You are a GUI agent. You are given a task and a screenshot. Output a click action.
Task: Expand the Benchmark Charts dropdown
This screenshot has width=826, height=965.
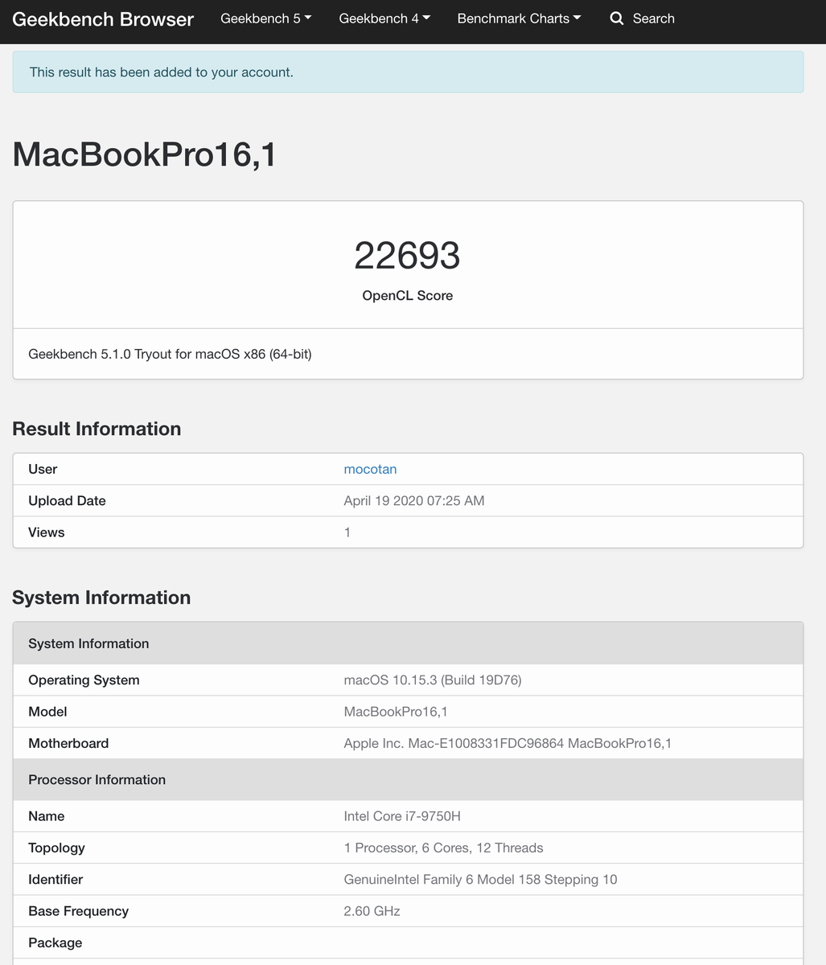pyautogui.click(x=519, y=18)
